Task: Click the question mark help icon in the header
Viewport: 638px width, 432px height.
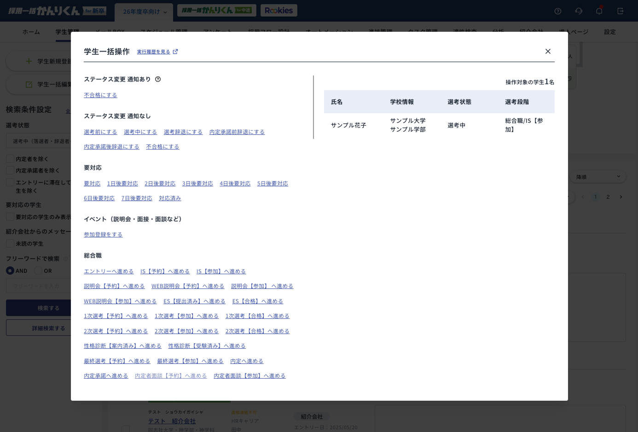Action: coord(558,11)
